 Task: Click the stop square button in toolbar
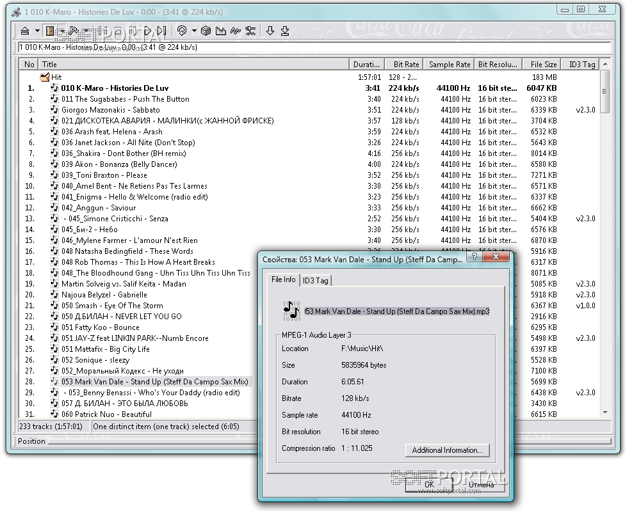118,31
